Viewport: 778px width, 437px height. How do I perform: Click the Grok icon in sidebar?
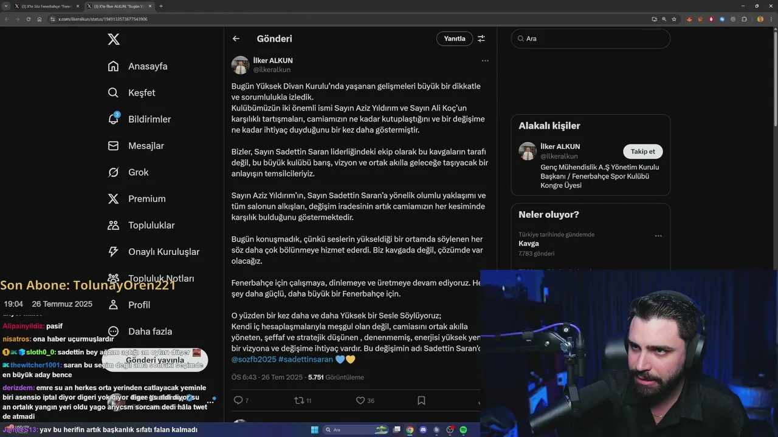[113, 172]
